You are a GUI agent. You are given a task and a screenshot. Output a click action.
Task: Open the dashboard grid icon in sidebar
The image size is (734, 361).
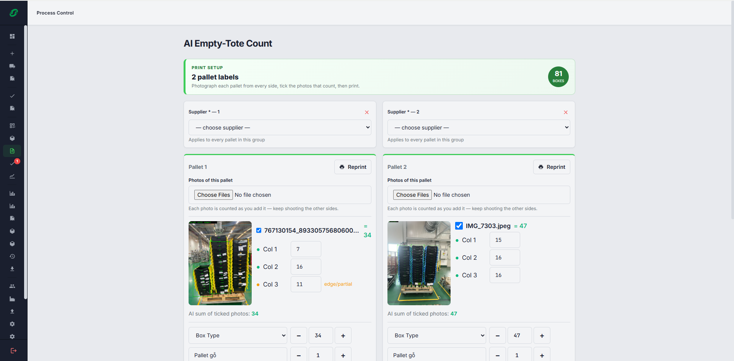(12, 36)
